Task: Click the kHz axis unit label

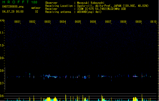Action: point(2,20)
